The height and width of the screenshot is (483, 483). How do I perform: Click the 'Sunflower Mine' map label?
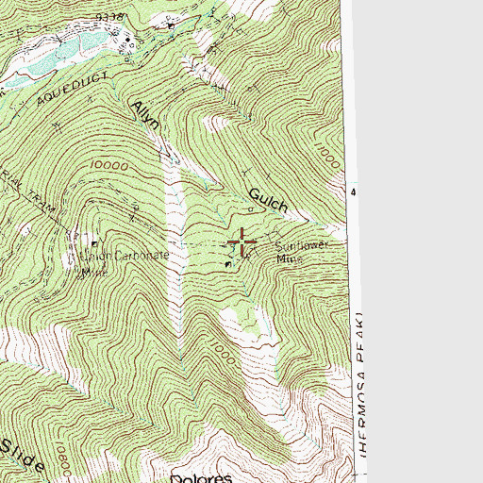302,252
